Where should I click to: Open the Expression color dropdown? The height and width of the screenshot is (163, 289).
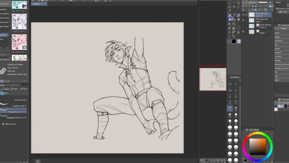(282, 12)
